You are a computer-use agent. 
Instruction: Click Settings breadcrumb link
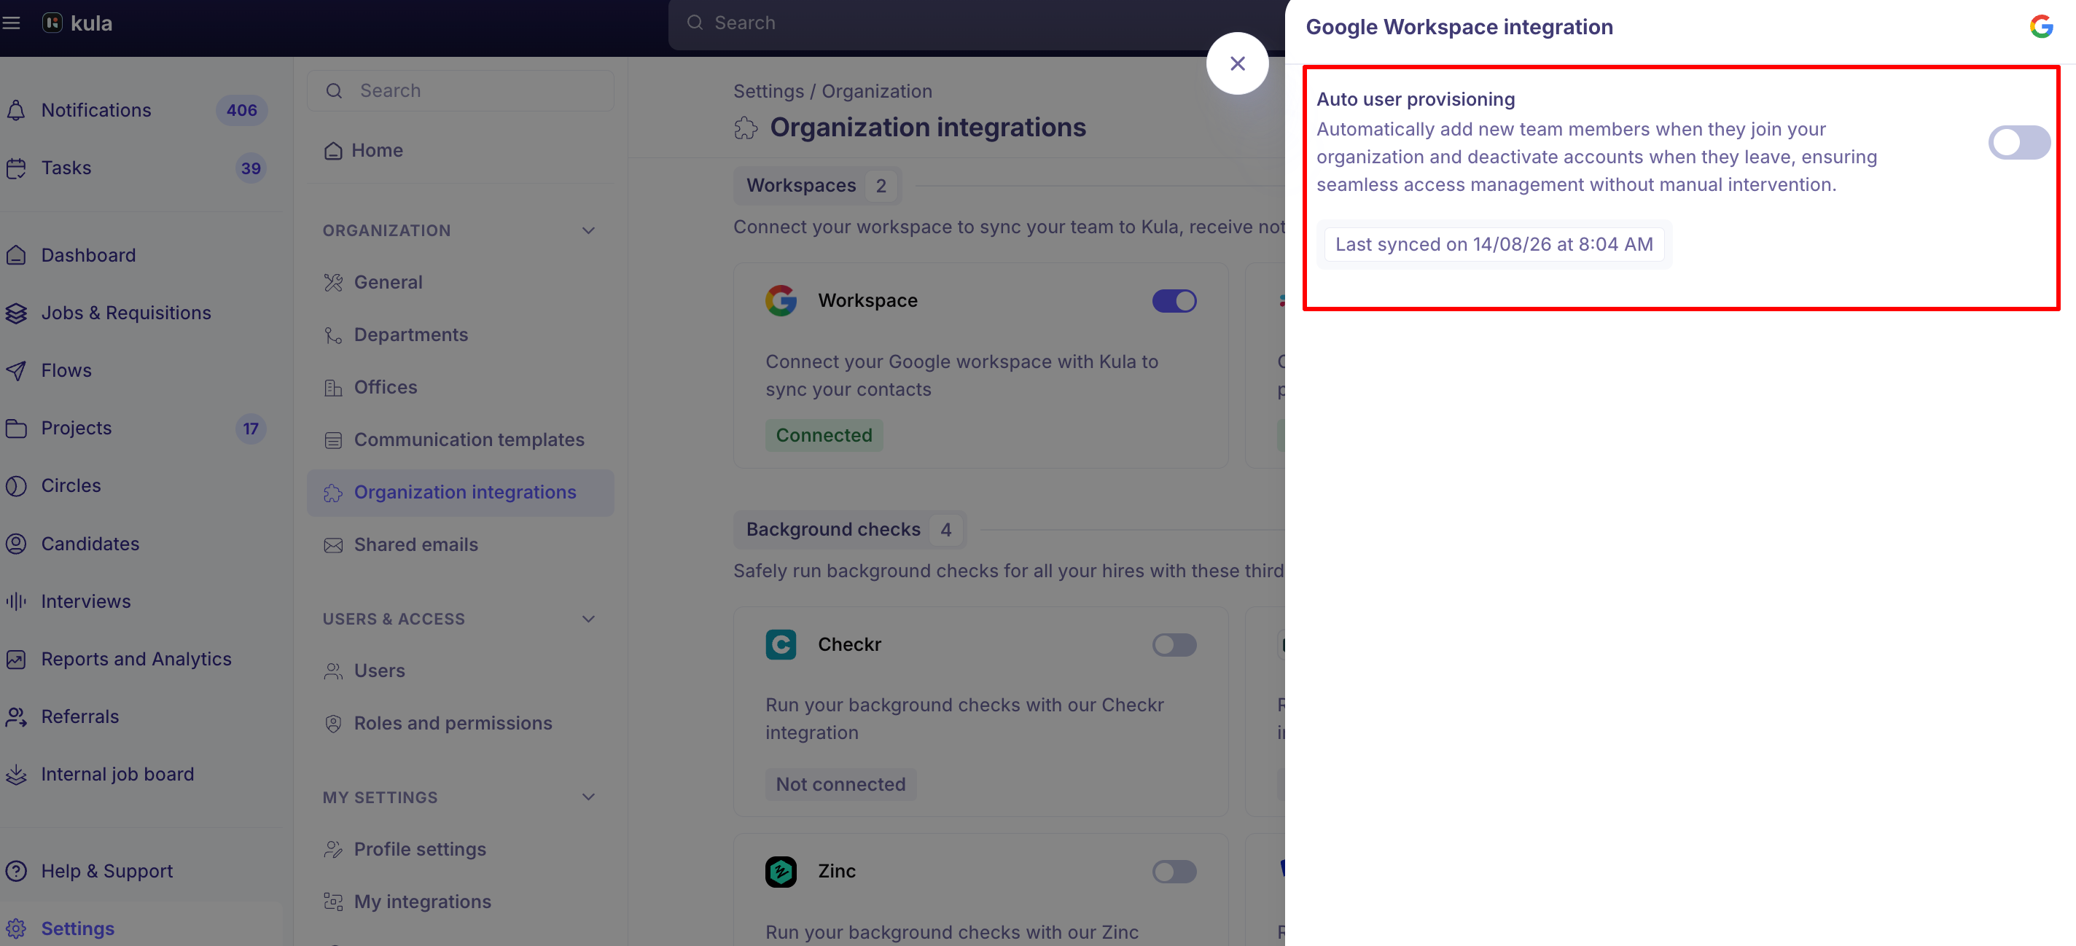[768, 92]
